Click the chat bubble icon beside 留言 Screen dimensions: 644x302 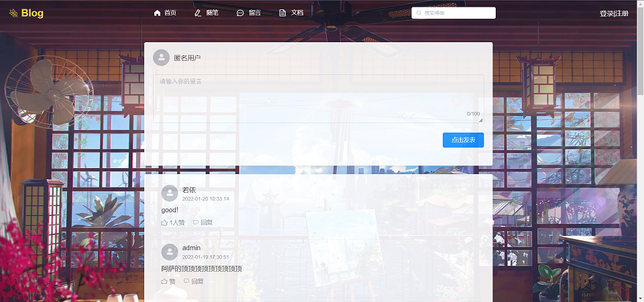240,13
